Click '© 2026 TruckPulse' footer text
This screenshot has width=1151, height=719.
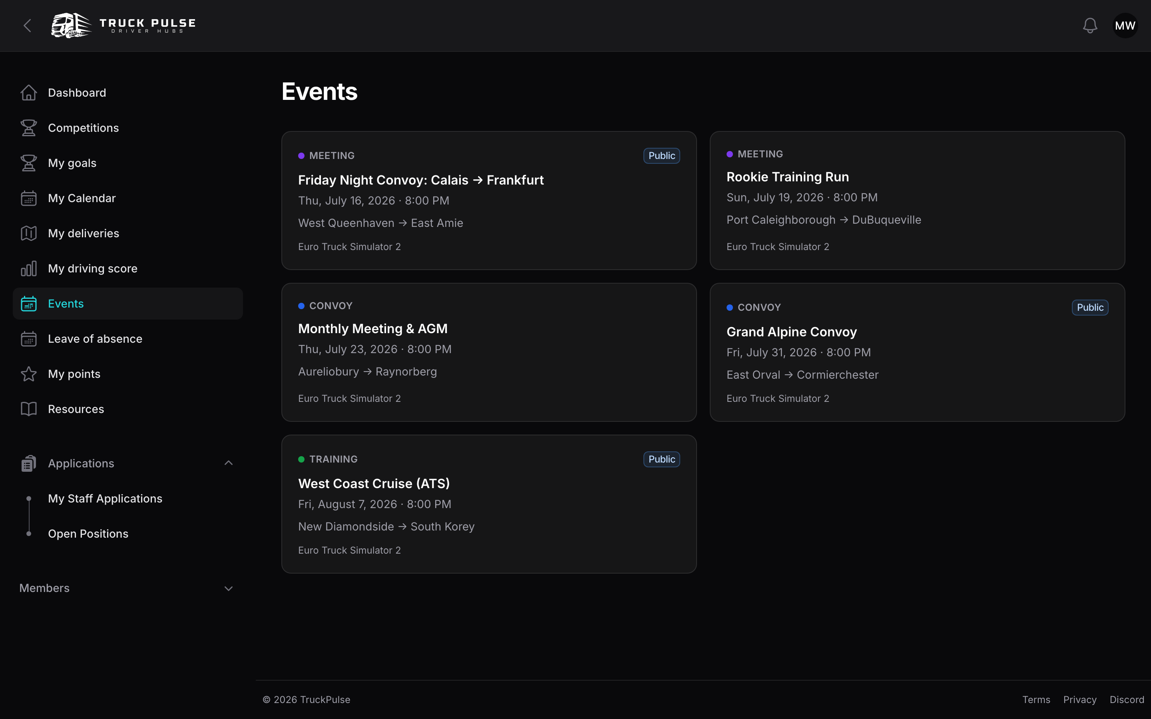[306, 699]
